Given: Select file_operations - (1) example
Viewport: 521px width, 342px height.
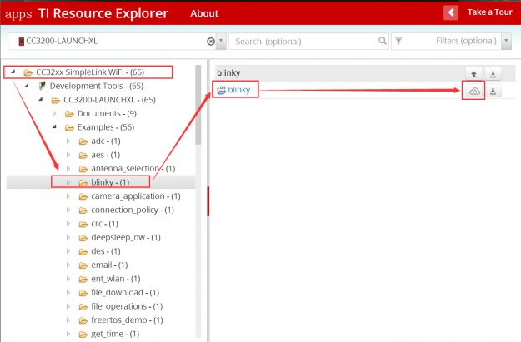Looking at the screenshot, I should pos(127,306).
